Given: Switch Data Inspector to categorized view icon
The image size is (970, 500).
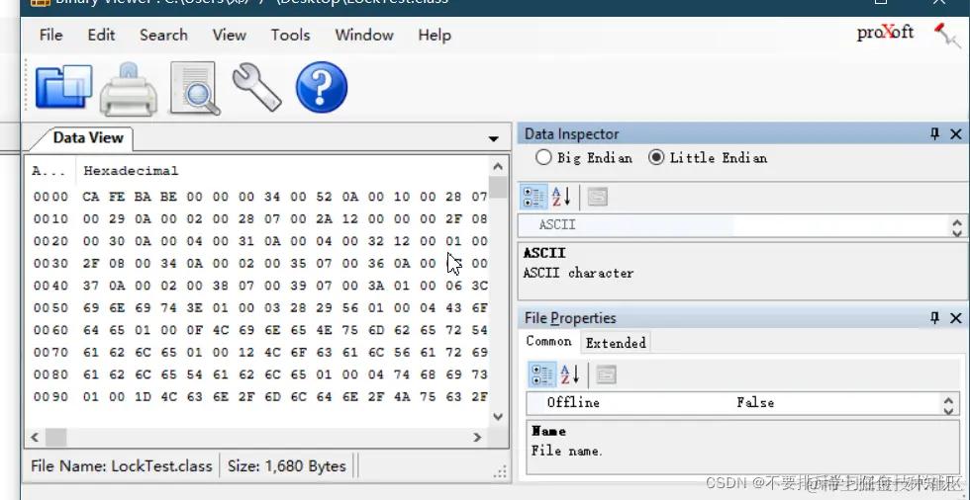Looking at the screenshot, I should [533, 197].
